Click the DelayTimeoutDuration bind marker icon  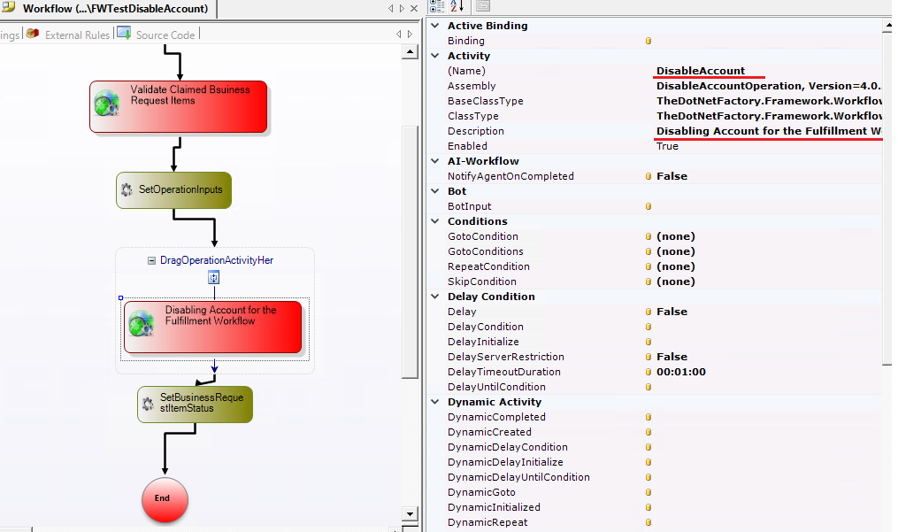coord(649,372)
